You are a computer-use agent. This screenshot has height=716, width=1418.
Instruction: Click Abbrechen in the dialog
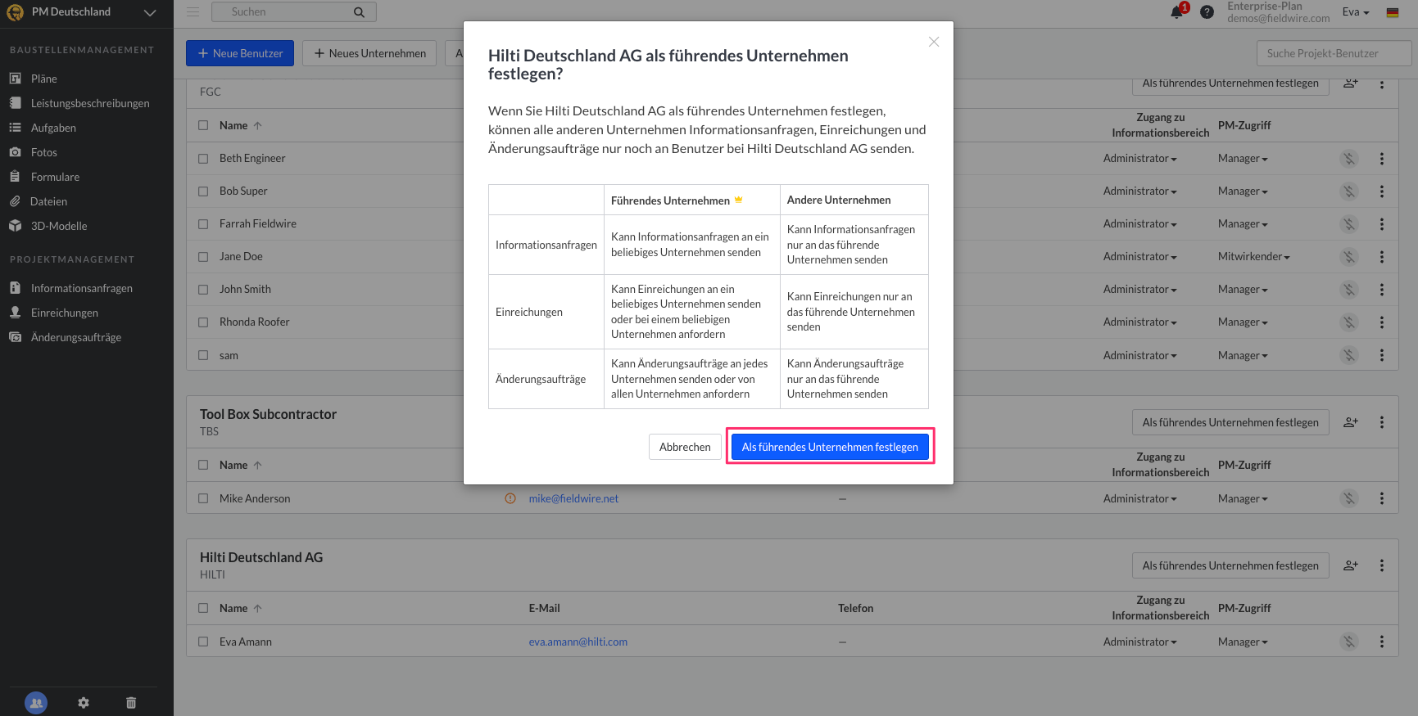[685, 447]
